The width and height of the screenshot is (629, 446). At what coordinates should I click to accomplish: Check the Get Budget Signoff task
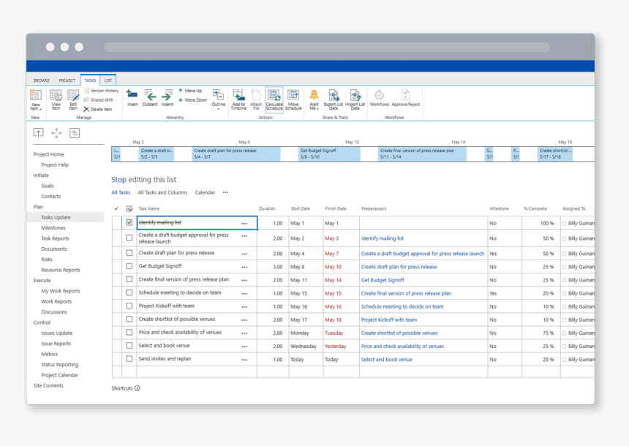tap(129, 266)
